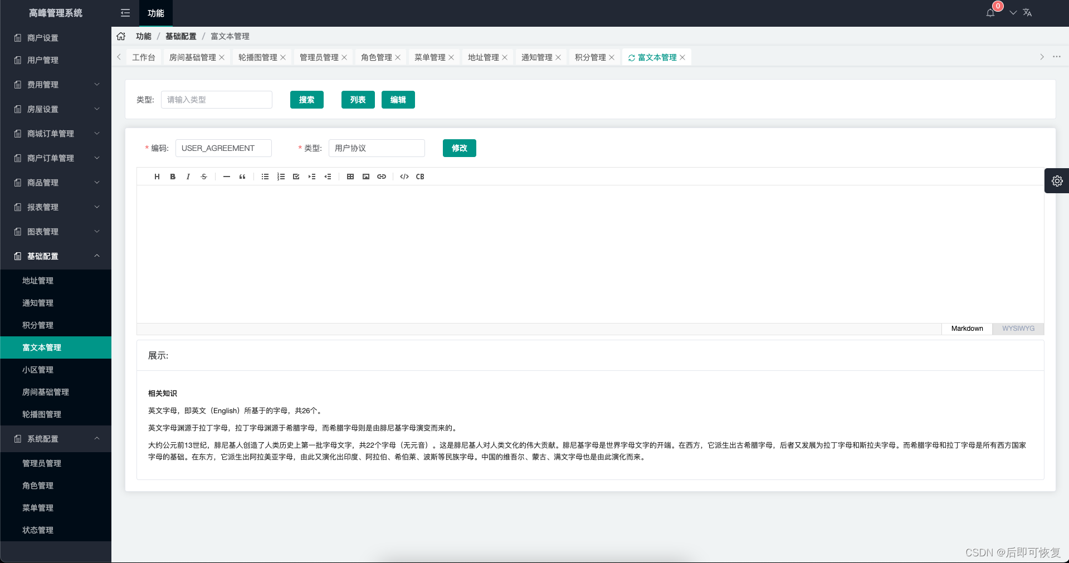Screen dimensions: 1069x563
Task: Toggle bold formatting in the editor
Action: (173, 177)
